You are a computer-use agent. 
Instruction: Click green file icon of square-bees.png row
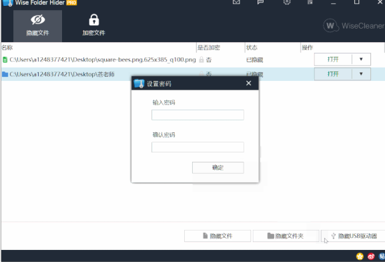pyautogui.click(x=5, y=59)
